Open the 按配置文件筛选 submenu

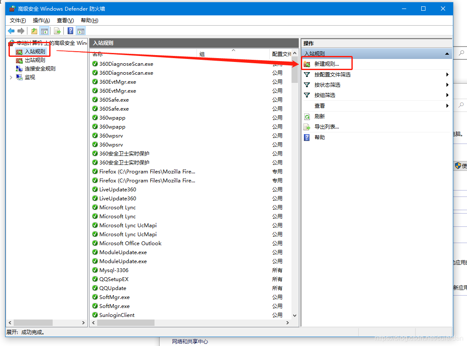333,75
